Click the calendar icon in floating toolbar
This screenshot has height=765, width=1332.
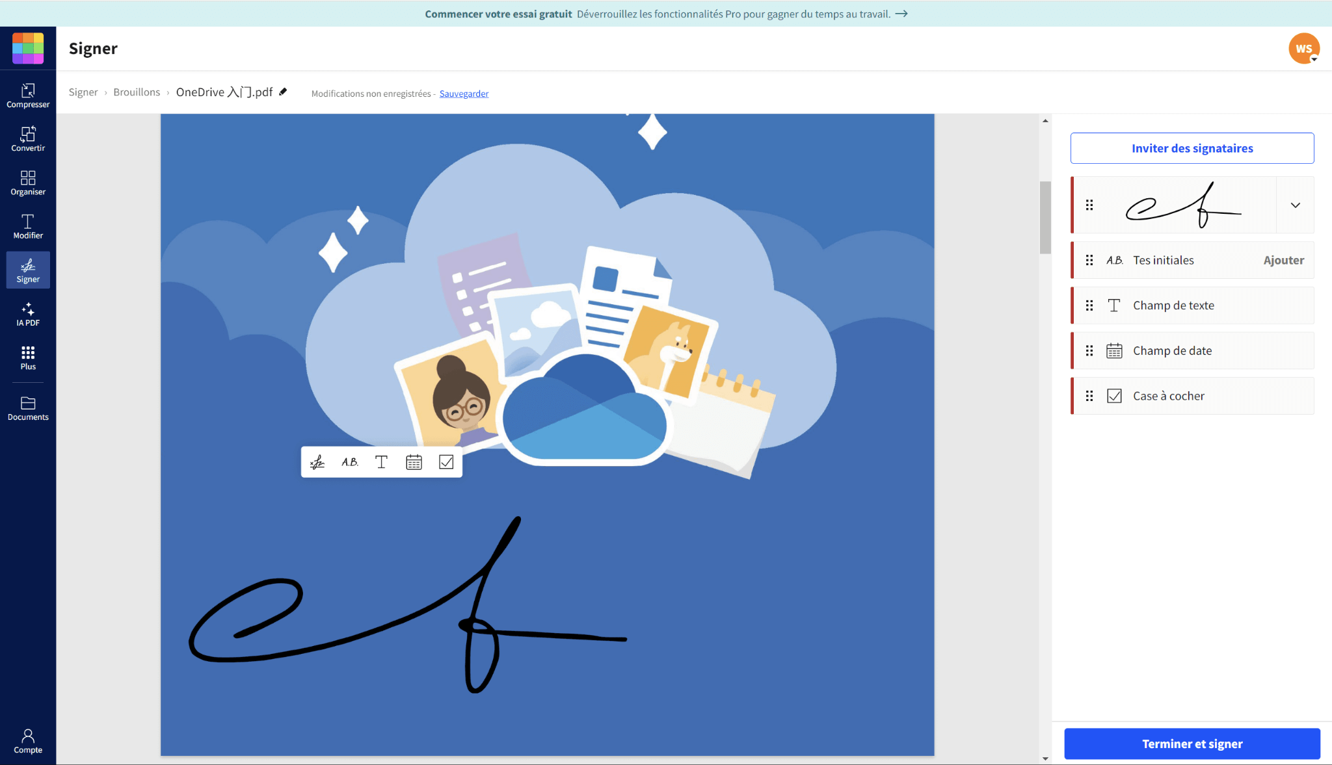click(x=414, y=462)
